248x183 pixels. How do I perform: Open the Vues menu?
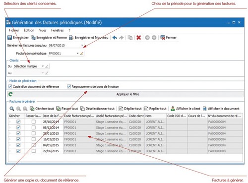[x=43, y=30]
